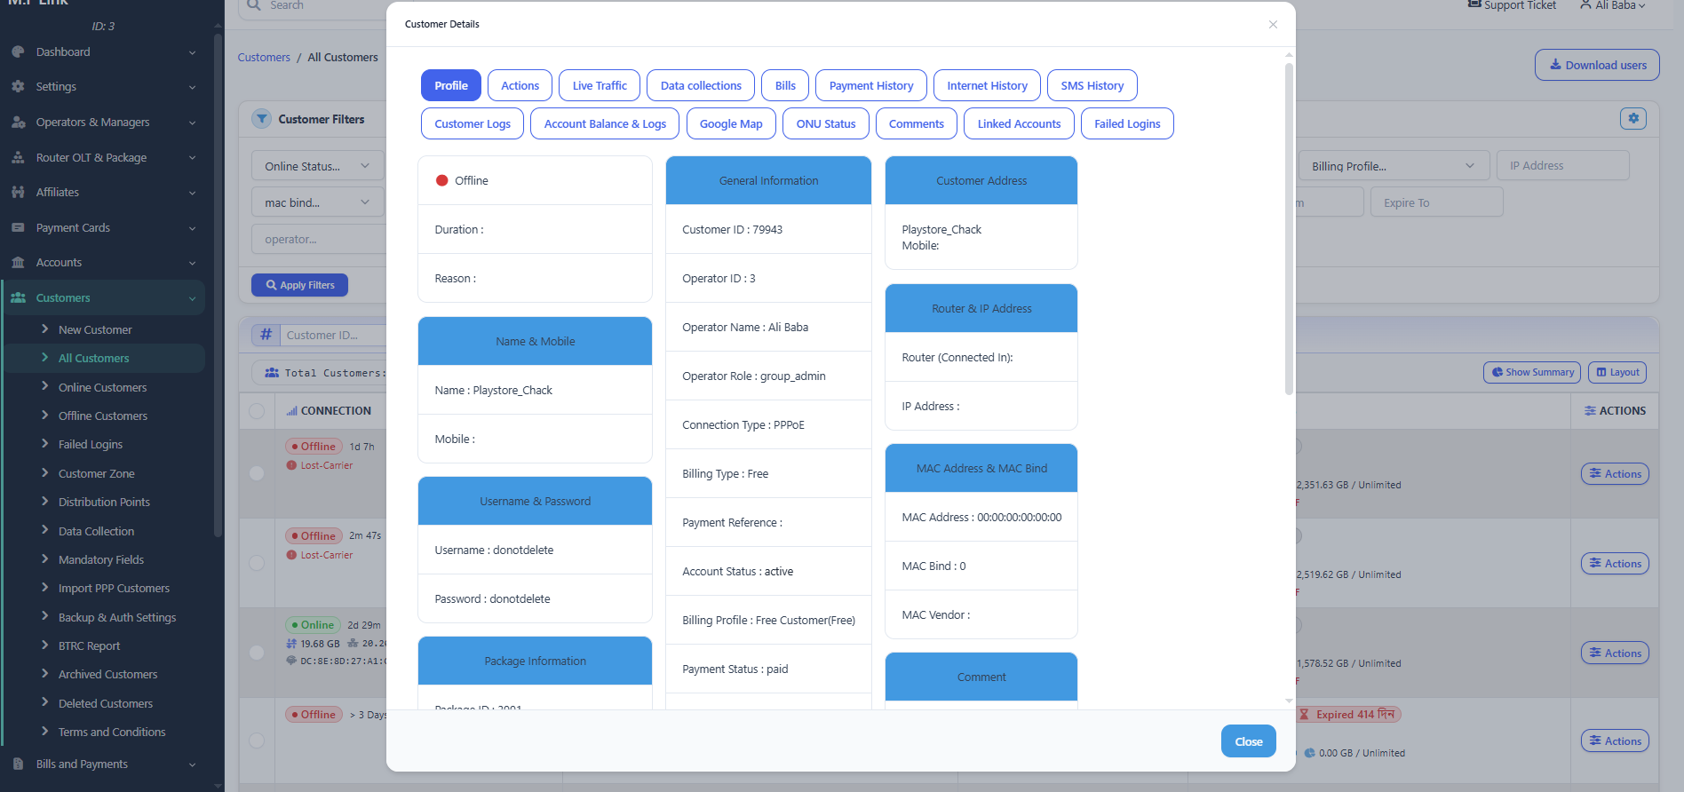Click the Router OLT & Package icon
The width and height of the screenshot is (1684, 792).
[18, 158]
